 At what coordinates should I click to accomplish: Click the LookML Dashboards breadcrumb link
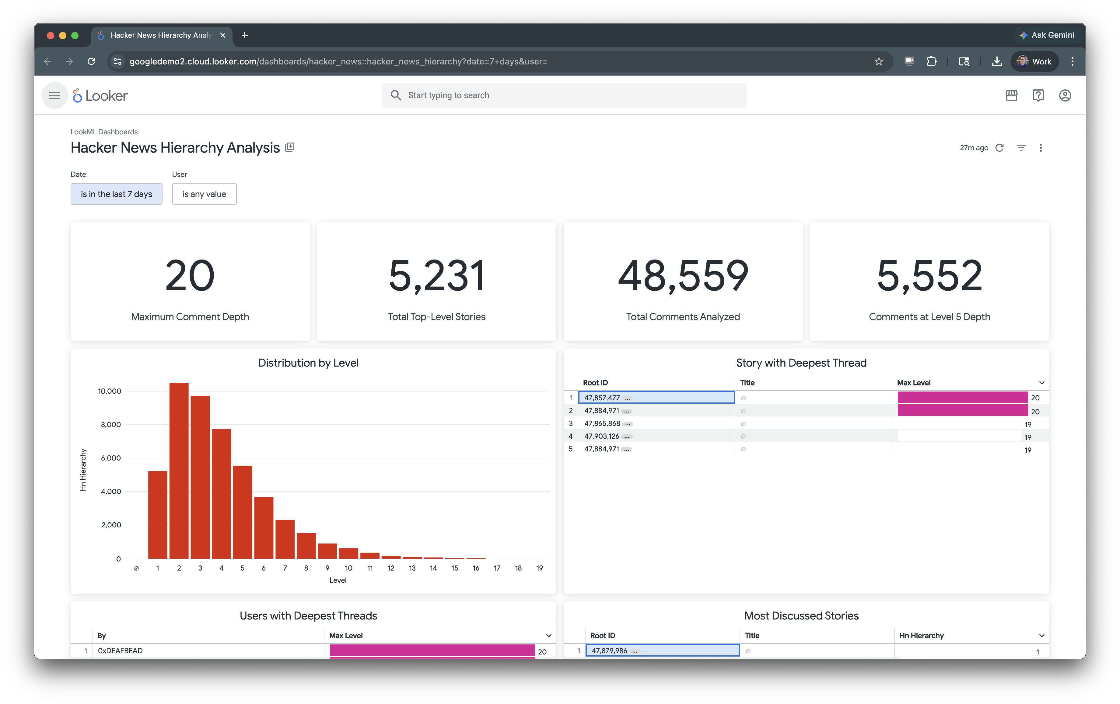coord(104,132)
